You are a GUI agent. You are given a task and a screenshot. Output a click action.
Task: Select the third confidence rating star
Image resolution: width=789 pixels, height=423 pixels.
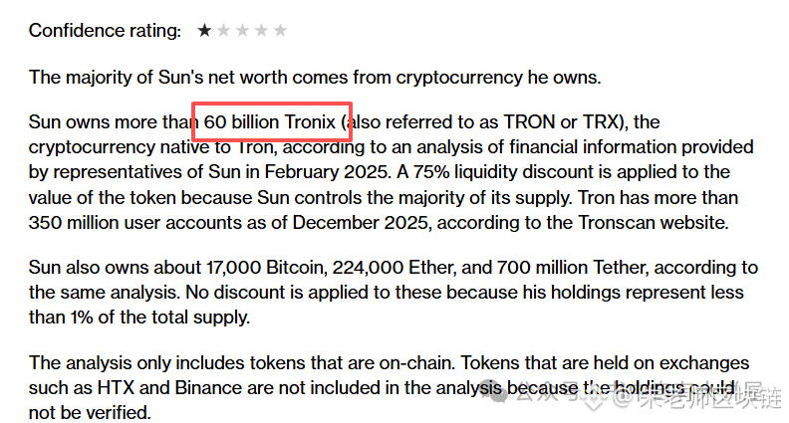(242, 31)
